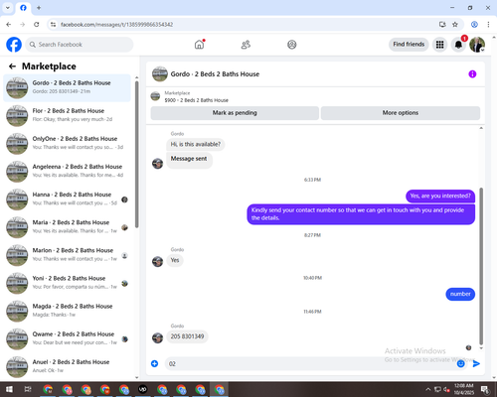Image resolution: width=497 pixels, height=397 pixels.
Task: Send the message with arrow icon
Action: (476, 363)
